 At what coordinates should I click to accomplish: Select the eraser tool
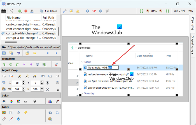(4, 119)
